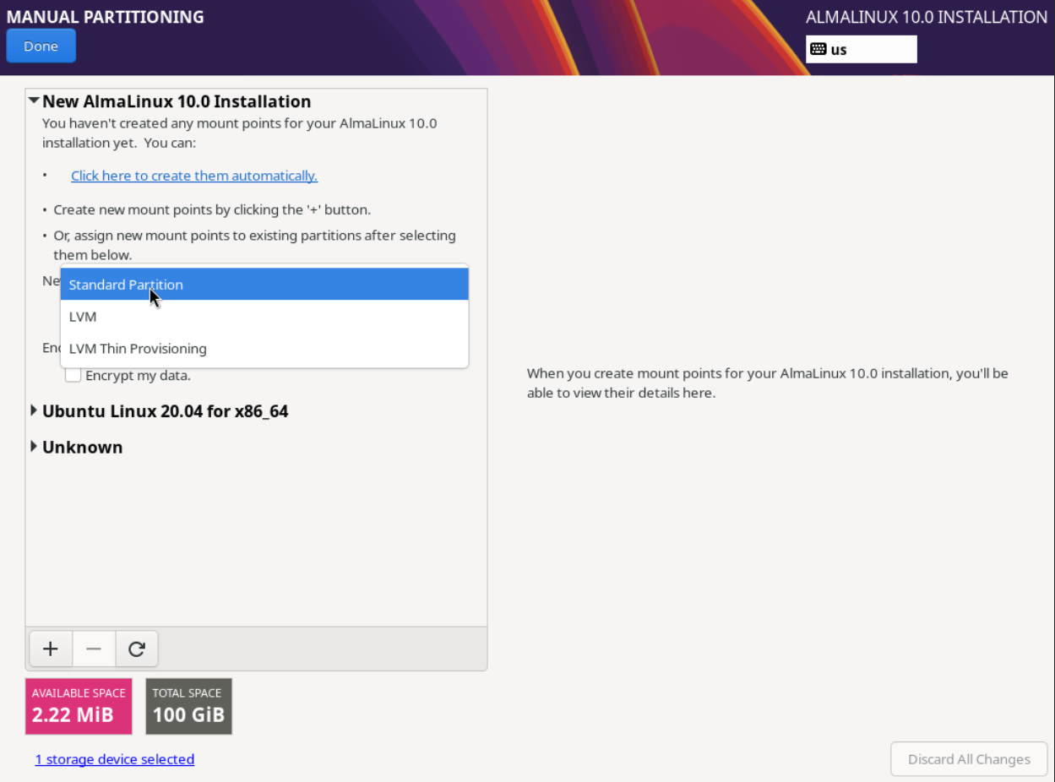Pick LVM Thin Provisioning option

tap(264, 349)
